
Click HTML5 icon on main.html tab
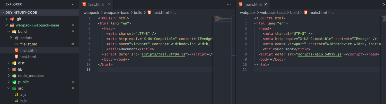pos(241,4)
